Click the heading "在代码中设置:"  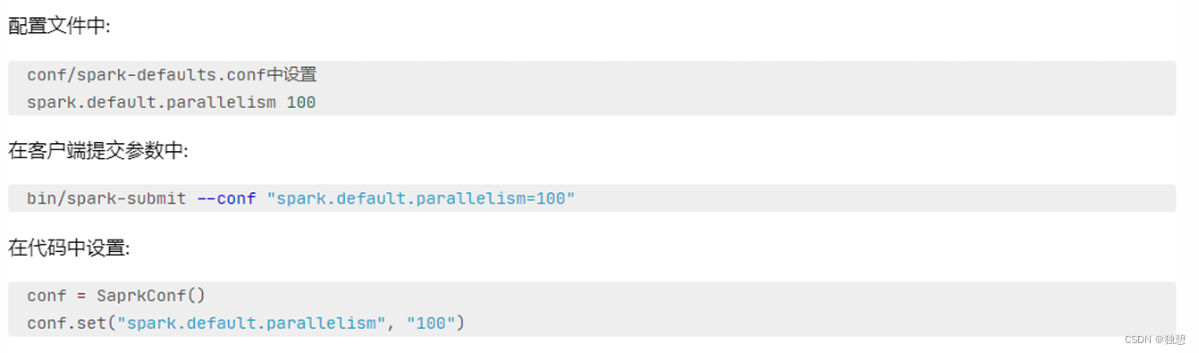point(69,248)
